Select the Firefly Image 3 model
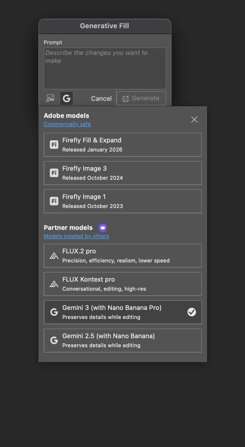The width and height of the screenshot is (245, 447). (x=123, y=173)
